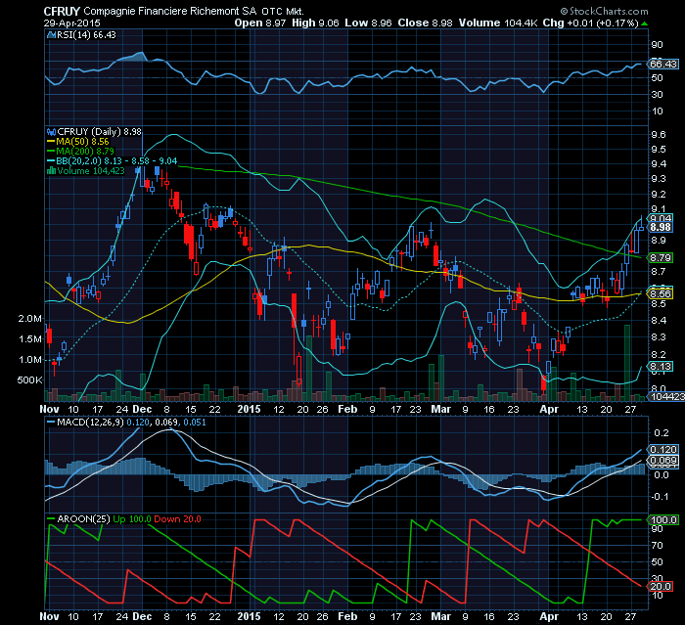
Task: Click the 9.04 upper Bollinger price tag
Action: (x=661, y=219)
